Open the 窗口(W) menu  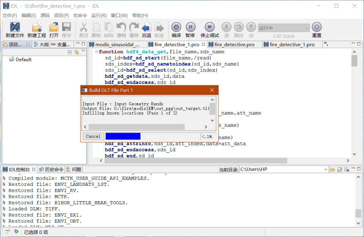point(119,16)
